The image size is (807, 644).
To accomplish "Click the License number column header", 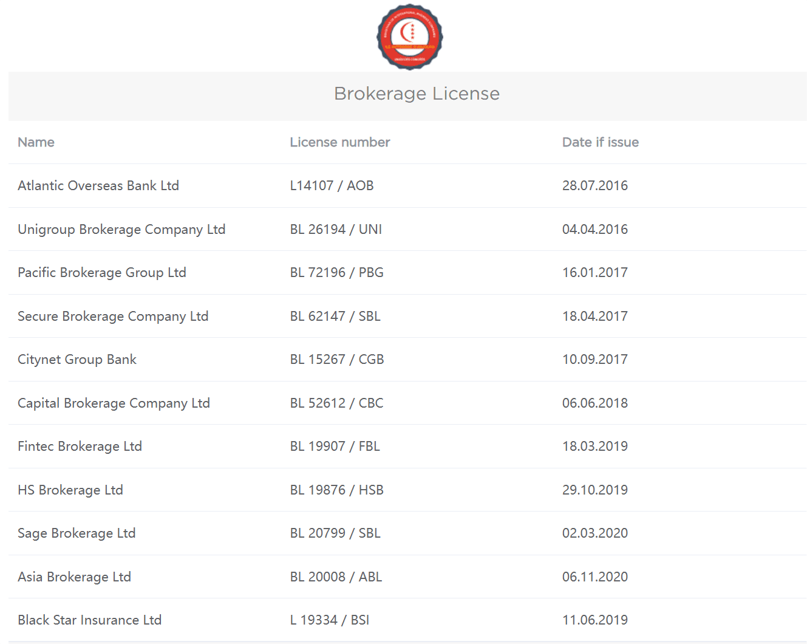I will click(339, 142).
